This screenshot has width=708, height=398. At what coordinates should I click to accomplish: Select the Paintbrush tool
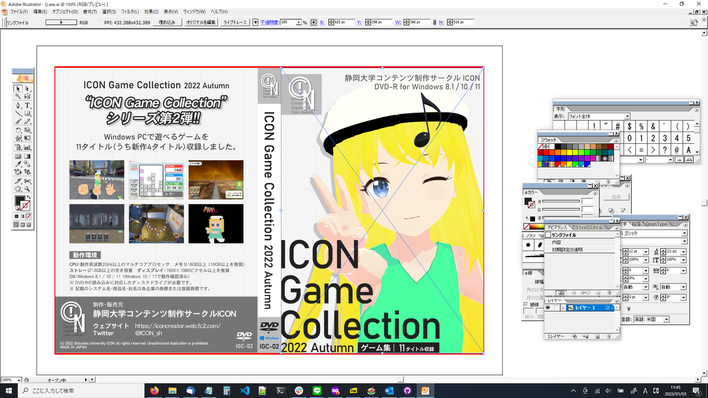pos(17,121)
